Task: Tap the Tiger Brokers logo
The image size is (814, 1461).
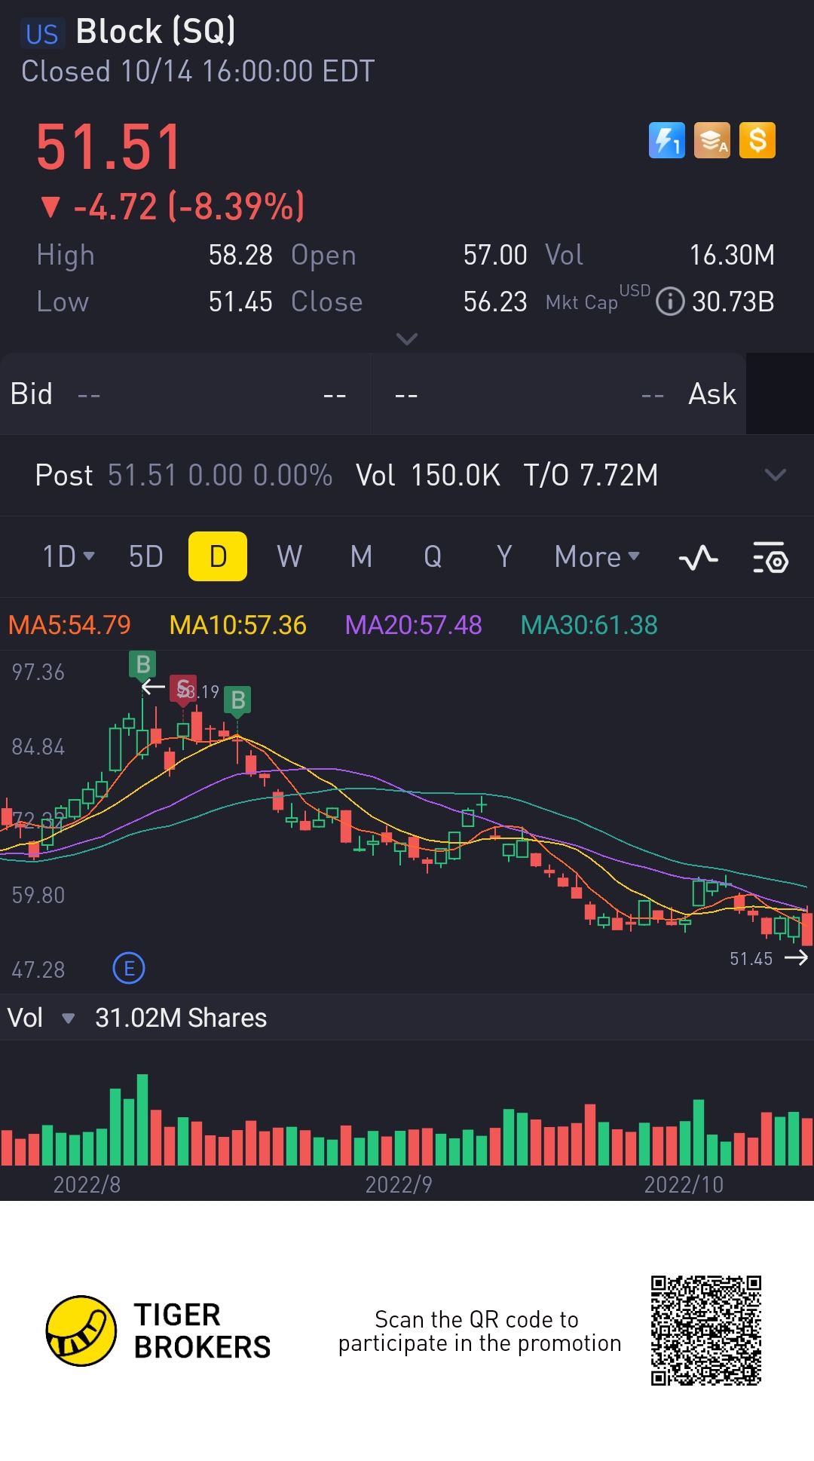Action: [158, 1331]
